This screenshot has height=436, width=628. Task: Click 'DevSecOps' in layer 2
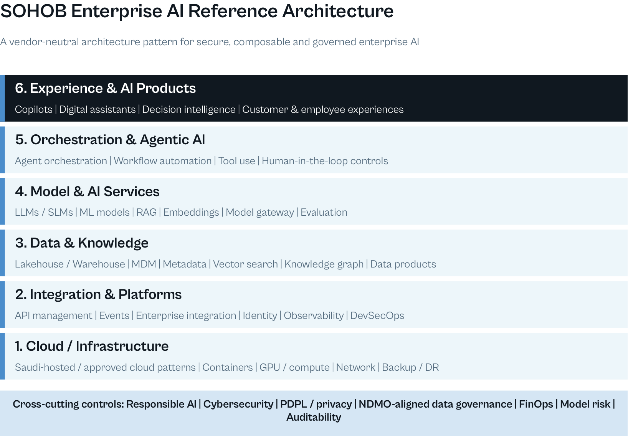point(377,316)
